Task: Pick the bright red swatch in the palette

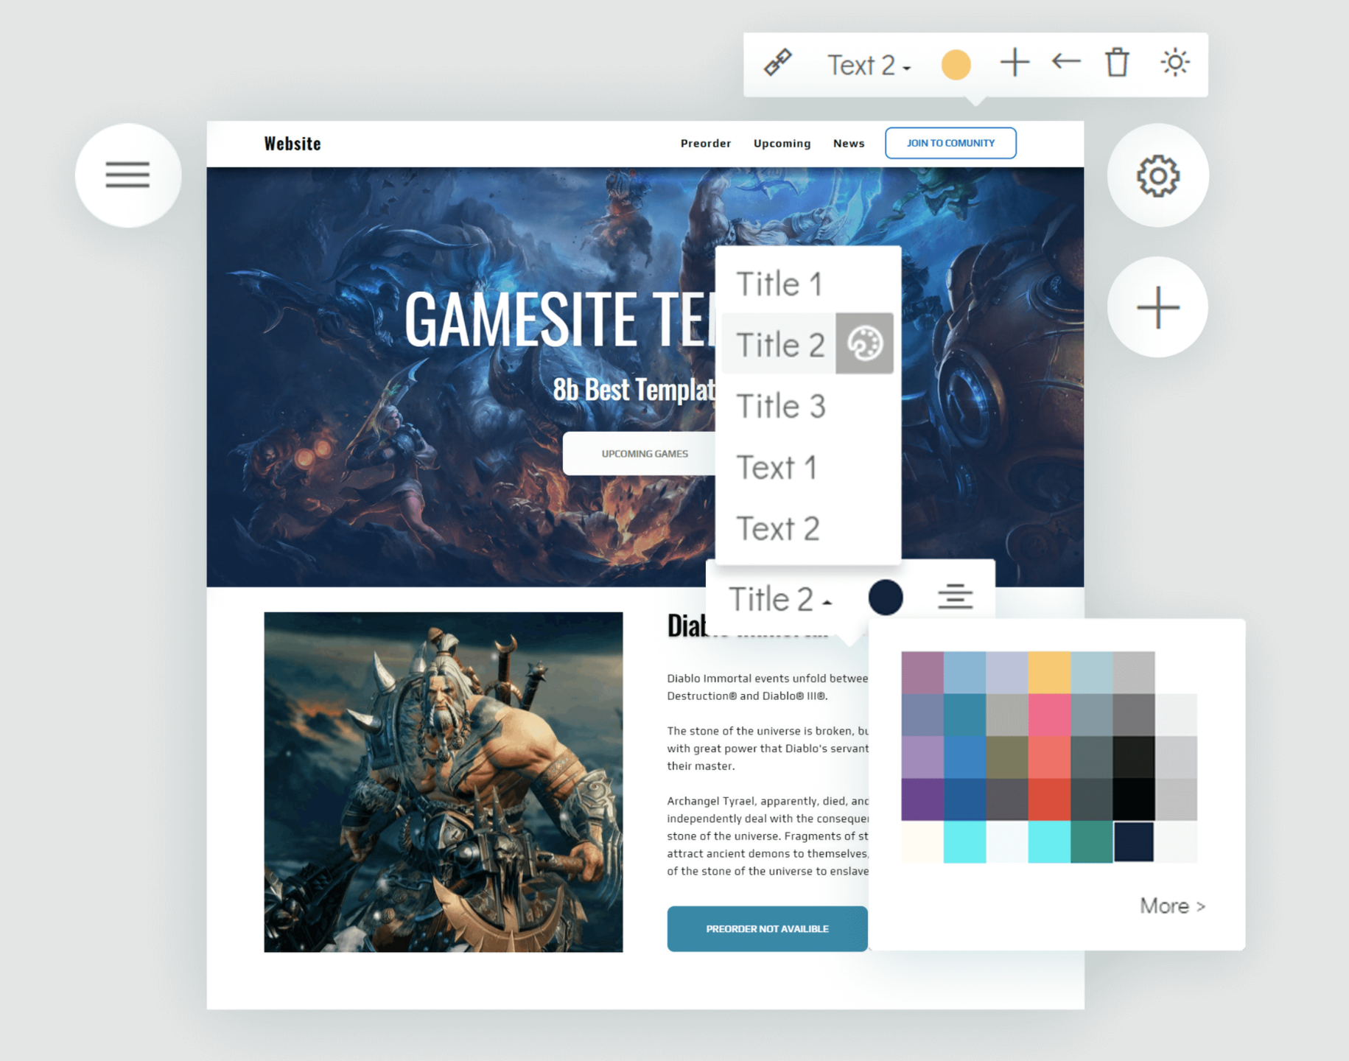Action: click(1049, 799)
